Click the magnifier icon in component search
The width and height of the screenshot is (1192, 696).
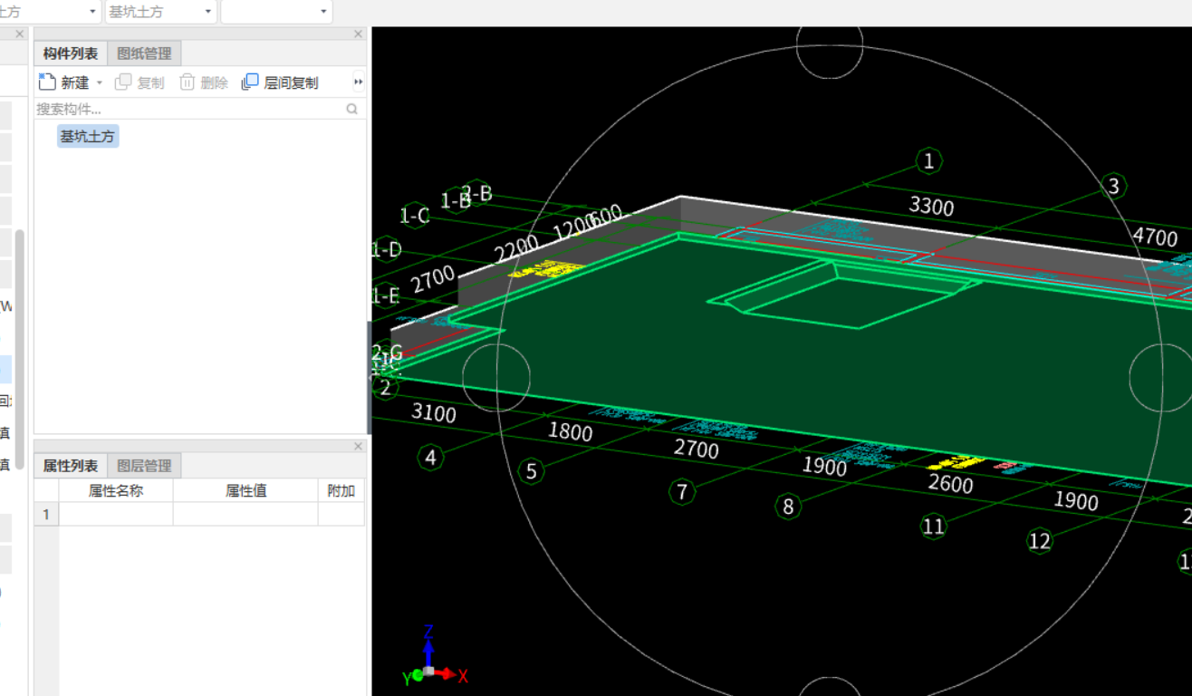[x=352, y=109]
